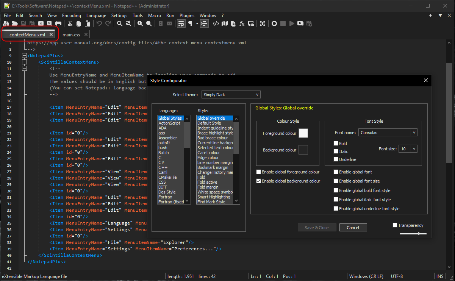Run a macro multiple times icon
The image size is (455, 281).
pyautogui.click(x=300, y=23)
